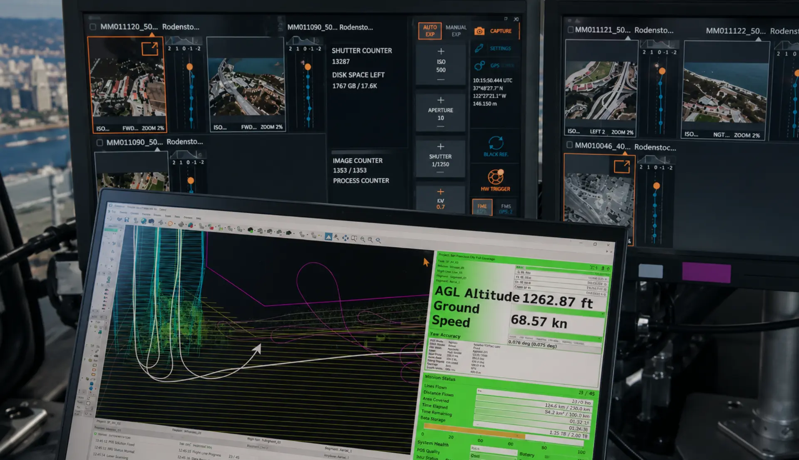Click the Black Ref. label
This screenshot has width=799, height=460.
tap(496, 154)
